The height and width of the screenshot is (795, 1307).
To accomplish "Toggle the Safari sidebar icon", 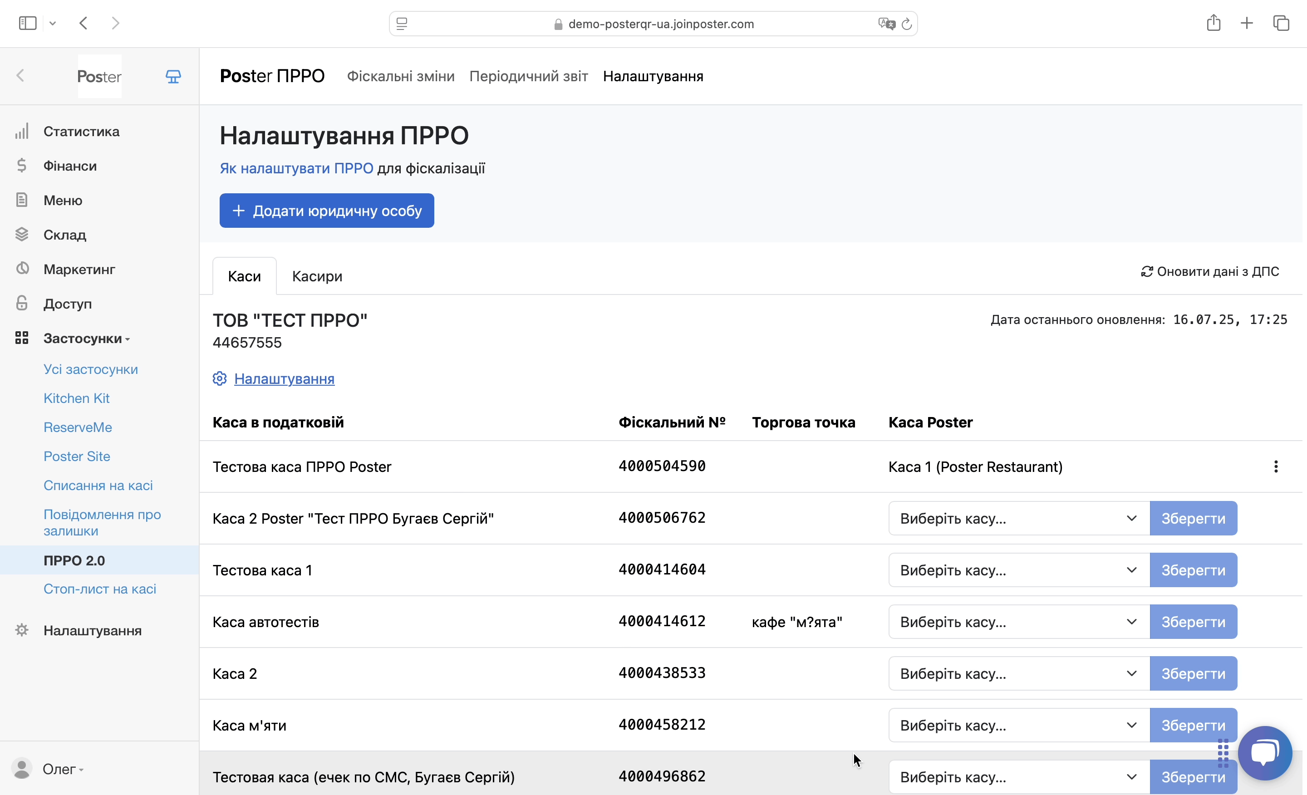I will [x=27, y=23].
